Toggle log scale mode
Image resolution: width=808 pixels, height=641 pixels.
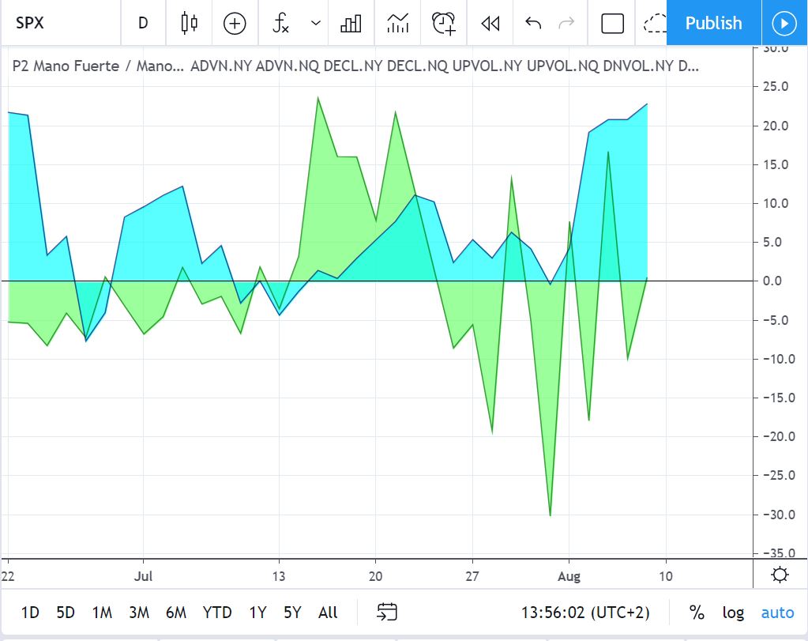tap(733, 613)
